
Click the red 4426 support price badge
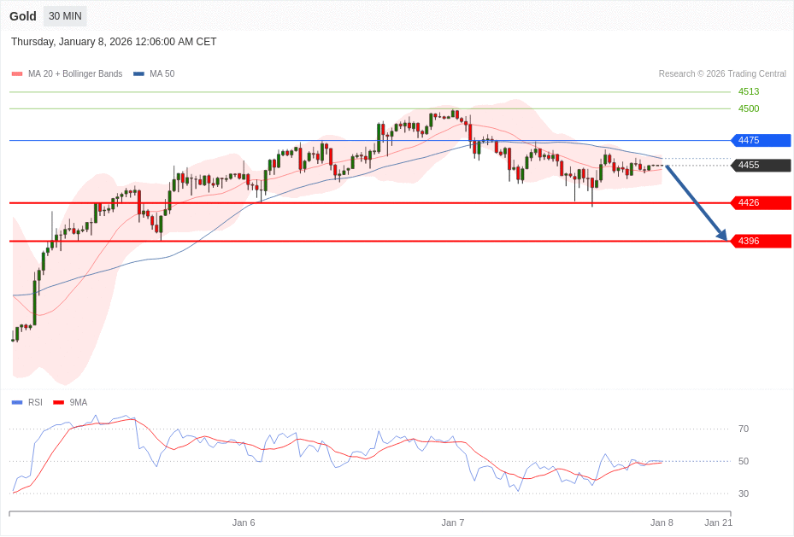(x=760, y=202)
